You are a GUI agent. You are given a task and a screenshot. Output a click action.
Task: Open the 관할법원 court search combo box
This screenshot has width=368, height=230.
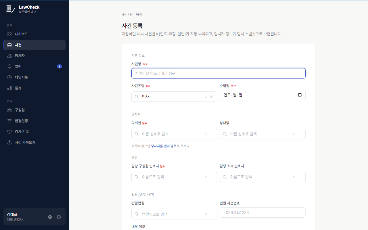tap(174, 214)
